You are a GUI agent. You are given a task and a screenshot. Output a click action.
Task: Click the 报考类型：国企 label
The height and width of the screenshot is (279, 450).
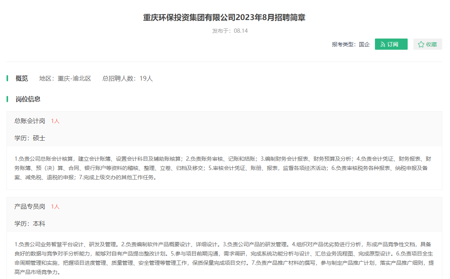click(x=351, y=45)
